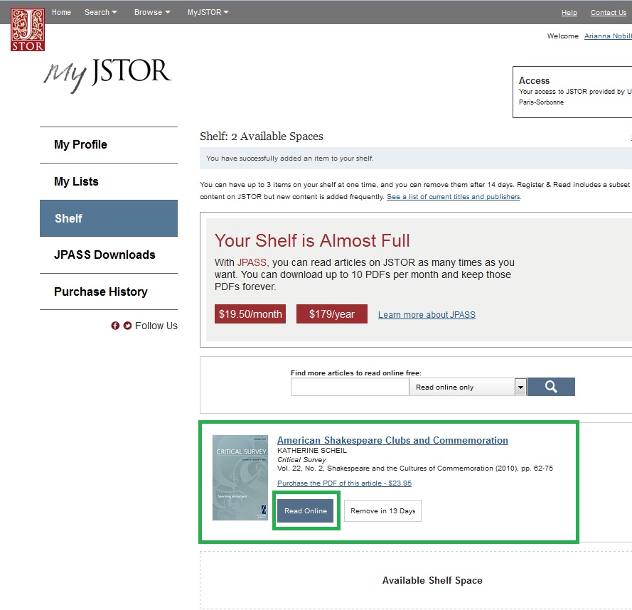Click the Help link
Viewport: 632px width, 610px height.
(x=569, y=13)
